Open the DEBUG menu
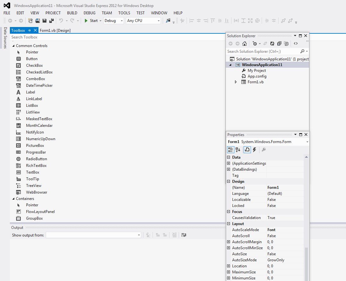Image resolution: width=346 pixels, height=281 pixels. (89, 13)
